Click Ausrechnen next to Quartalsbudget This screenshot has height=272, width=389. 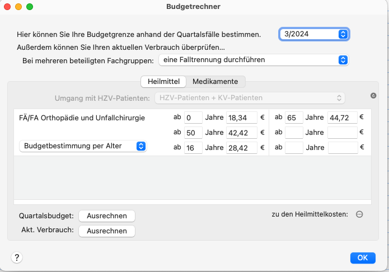point(107,216)
